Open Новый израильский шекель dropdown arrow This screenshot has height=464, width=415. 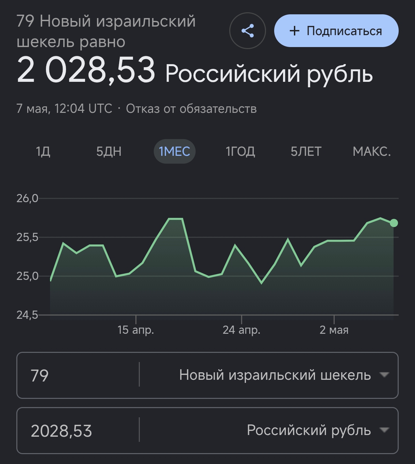point(384,375)
